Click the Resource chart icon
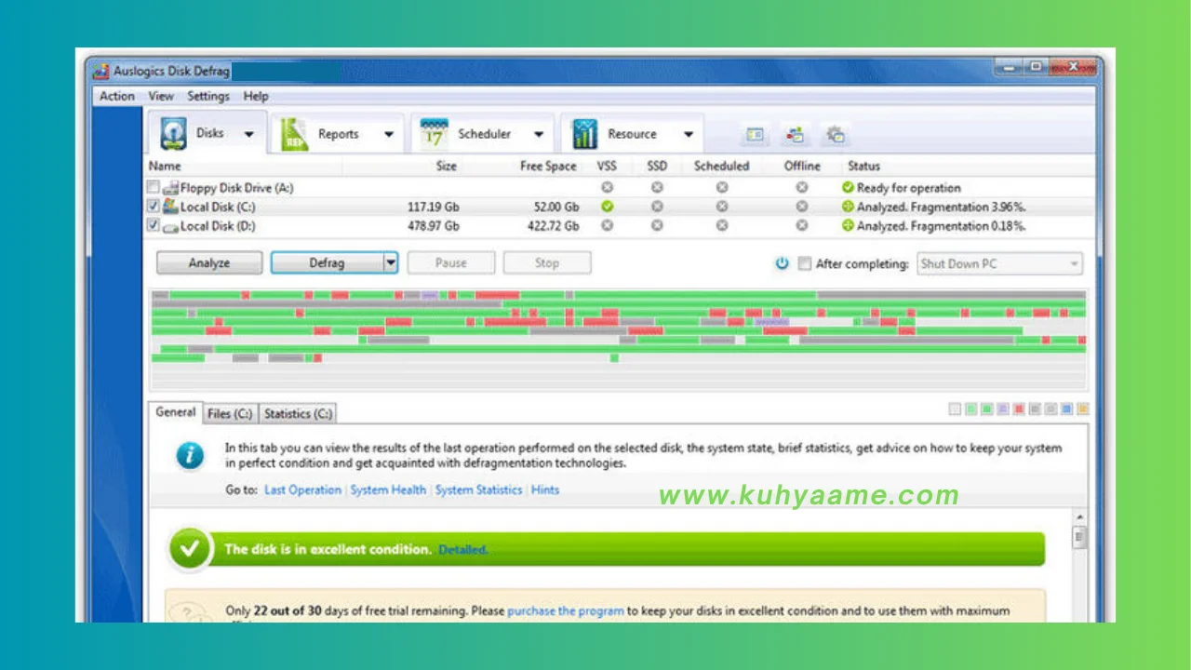The height and width of the screenshot is (670, 1191). tap(584, 134)
